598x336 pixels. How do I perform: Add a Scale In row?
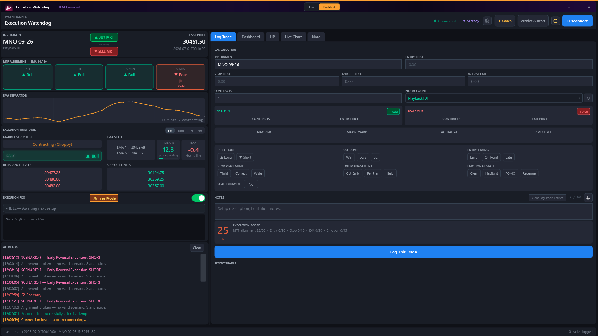pyautogui.click(x=393, y=111)
